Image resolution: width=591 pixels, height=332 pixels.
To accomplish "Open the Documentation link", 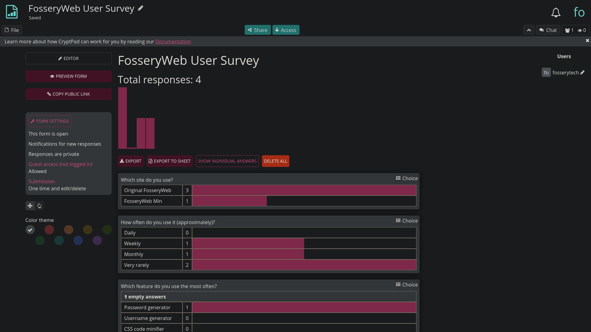I will coord(173,41).
